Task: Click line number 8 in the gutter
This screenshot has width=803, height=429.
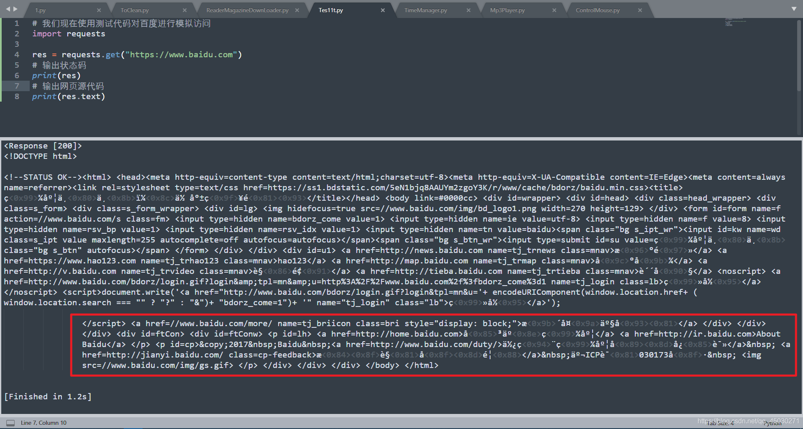Action: (x=17, y=97)
